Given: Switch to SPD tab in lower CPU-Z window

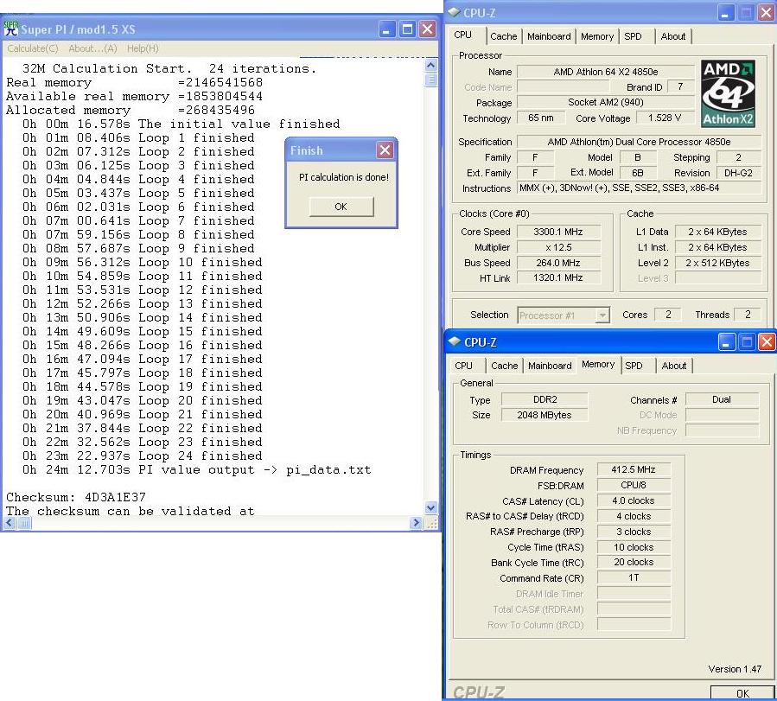Looking at the screenshot, I should pos(634,366).
